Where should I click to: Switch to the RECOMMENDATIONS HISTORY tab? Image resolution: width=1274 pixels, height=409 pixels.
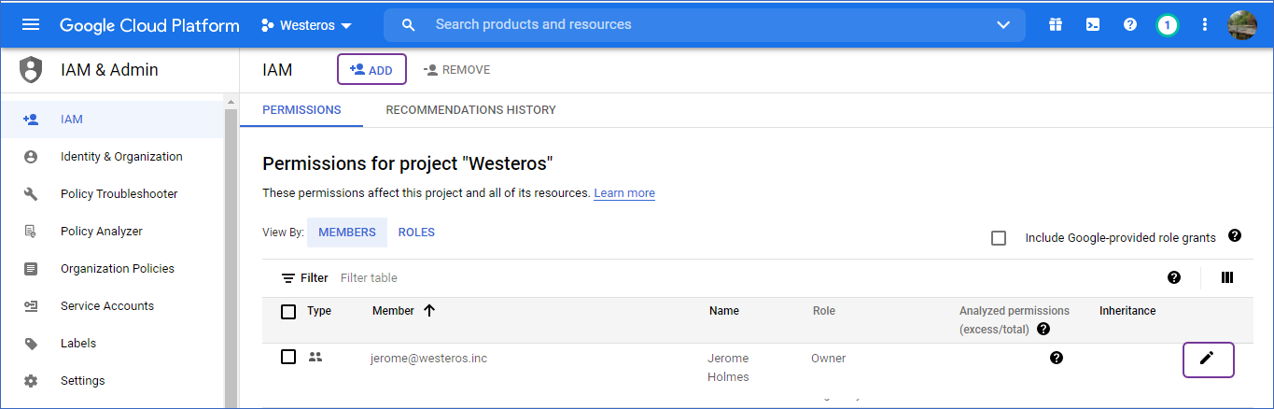click(470, 110)
